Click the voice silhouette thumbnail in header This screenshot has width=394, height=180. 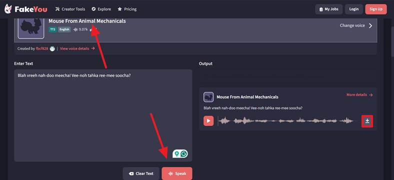point(31,28)
